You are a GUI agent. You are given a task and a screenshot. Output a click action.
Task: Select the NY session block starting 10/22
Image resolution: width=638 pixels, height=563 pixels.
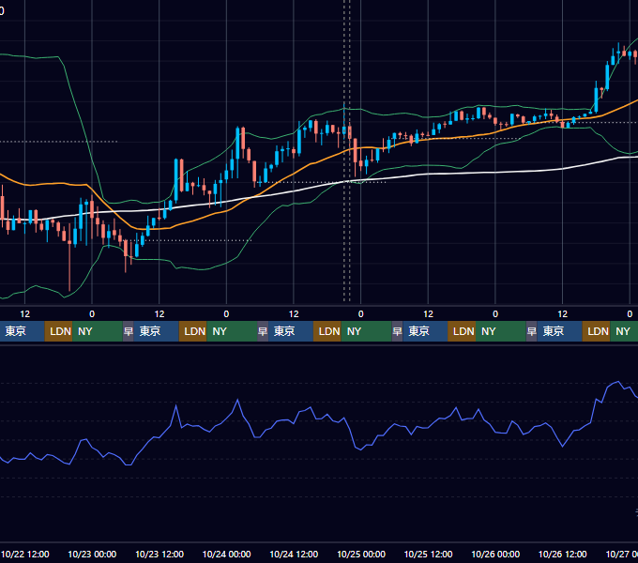(x=98, y=331)
